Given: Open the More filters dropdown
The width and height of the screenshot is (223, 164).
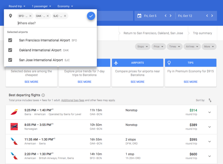Looking at the screenshot, I should pyautogui.click(x=209, y=47).
